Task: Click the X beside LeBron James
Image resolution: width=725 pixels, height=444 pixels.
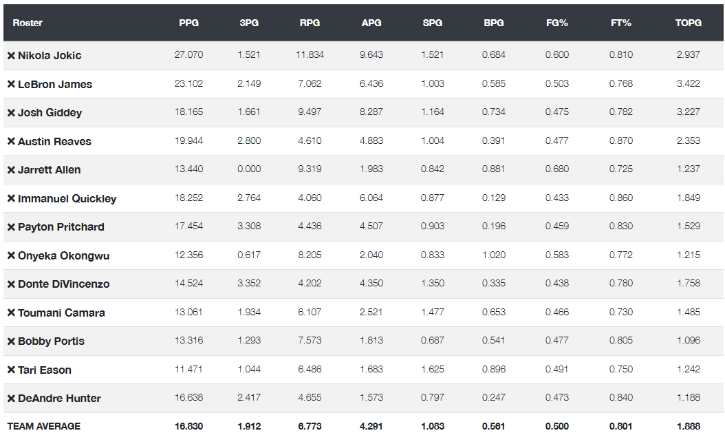Action: click(x=11, y=85)
